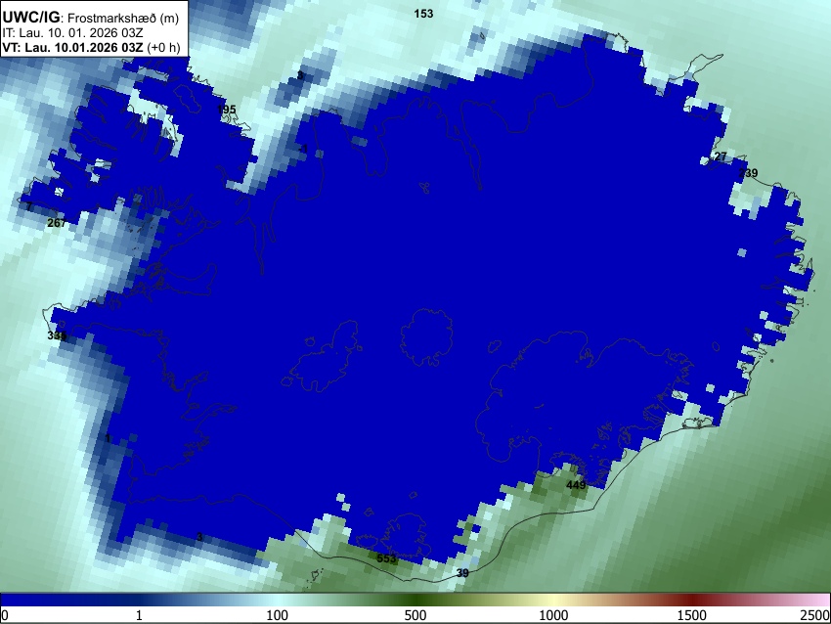Click the dark green section of the color bar
Screen dimensions: 831x624
point(415,601)
